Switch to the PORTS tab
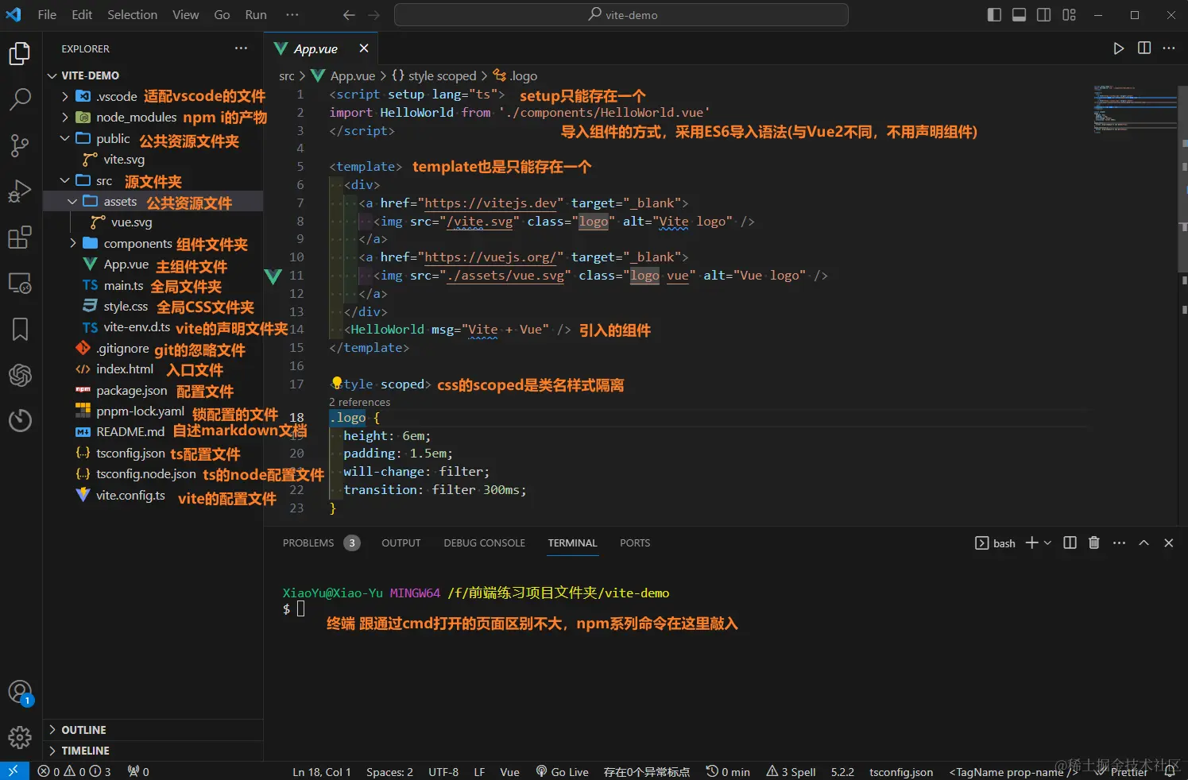 pyautogui.click(x=635, y=543)
